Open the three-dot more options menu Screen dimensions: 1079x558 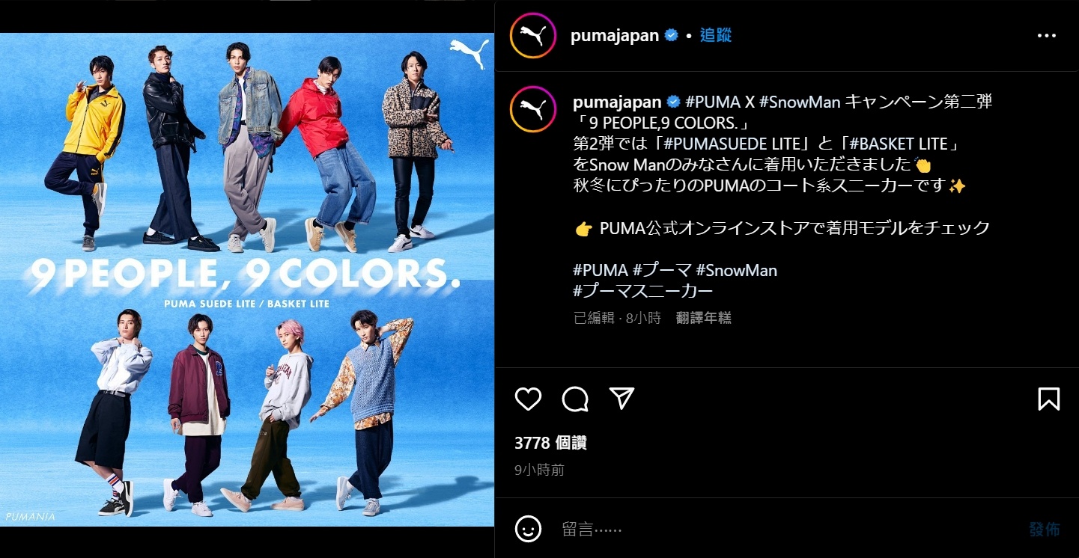pos(1046,35)
